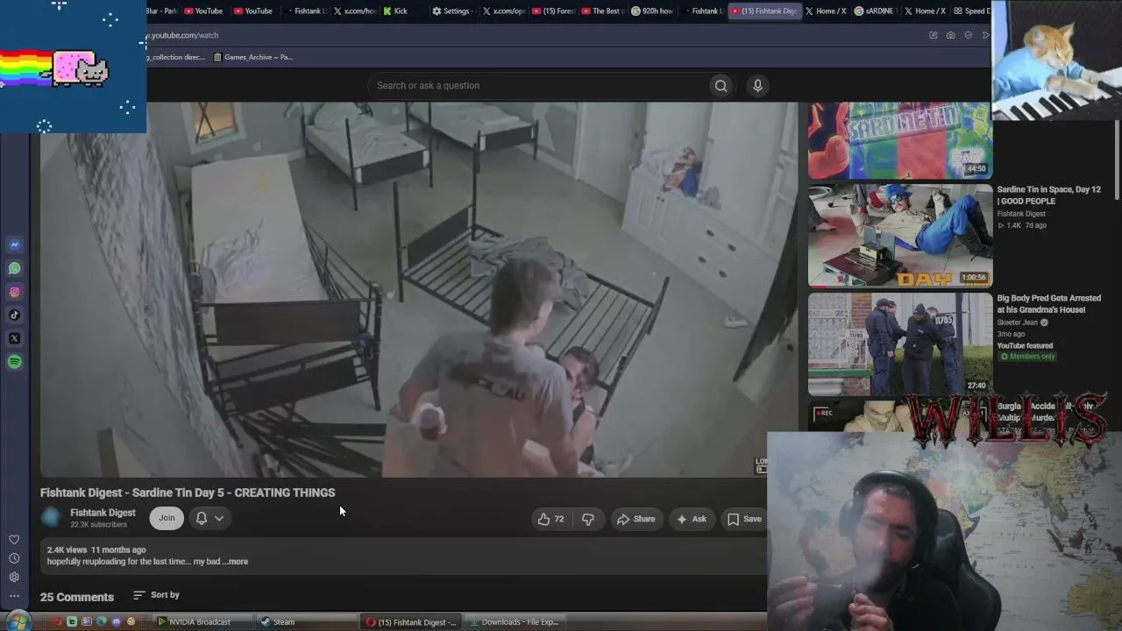Open the Sort by comments menu

tap(156, 595)
